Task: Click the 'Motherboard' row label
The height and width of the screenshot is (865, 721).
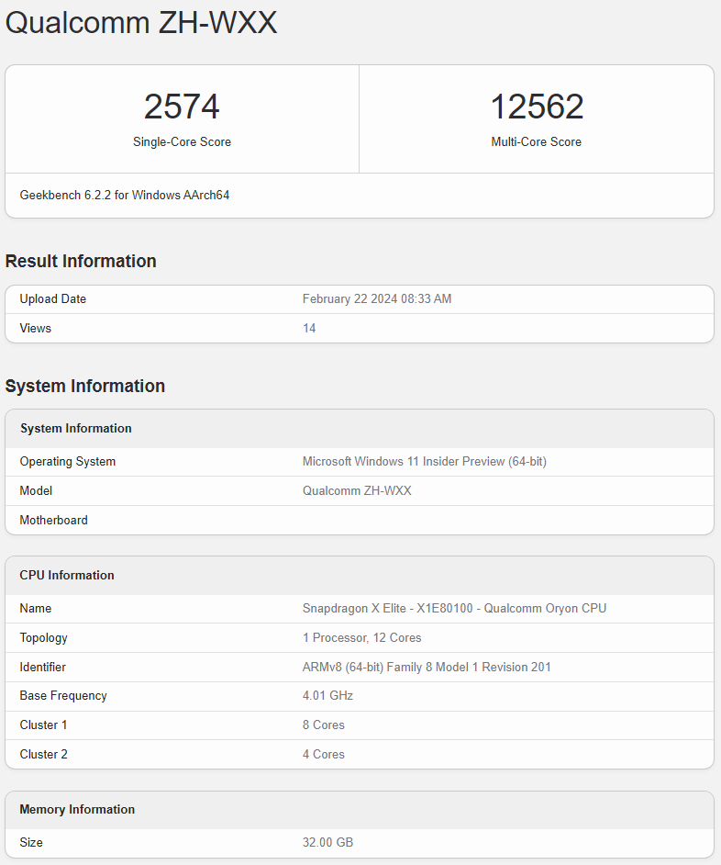Action: tap(53, 521)
